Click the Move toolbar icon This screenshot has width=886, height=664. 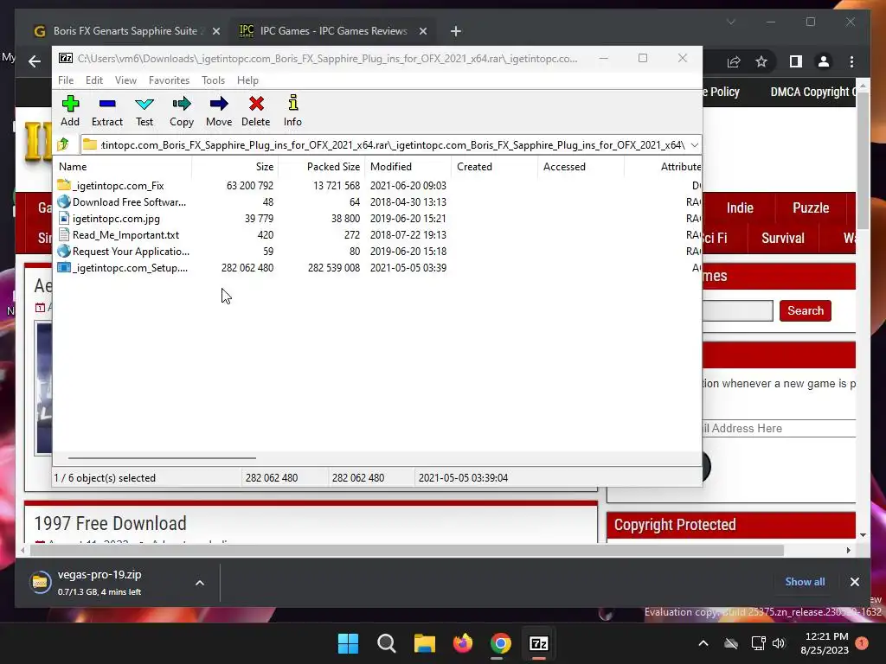coord(219,111)
